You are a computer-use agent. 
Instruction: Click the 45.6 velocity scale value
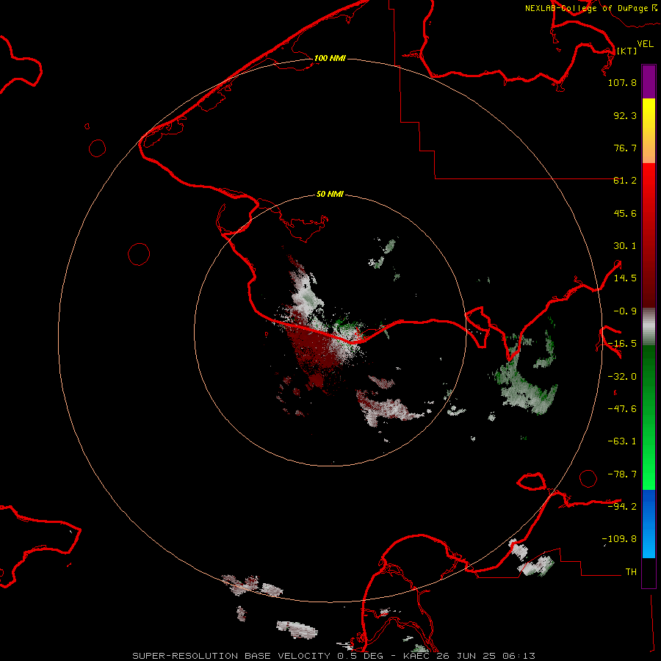click(x=625, y=213)
